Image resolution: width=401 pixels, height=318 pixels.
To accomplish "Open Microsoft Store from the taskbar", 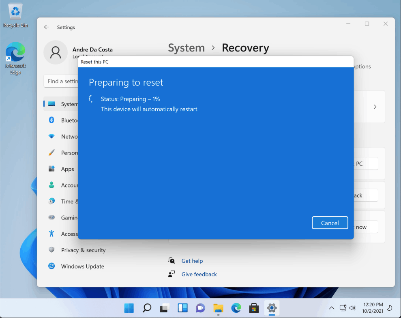I will tap(254, 308).
